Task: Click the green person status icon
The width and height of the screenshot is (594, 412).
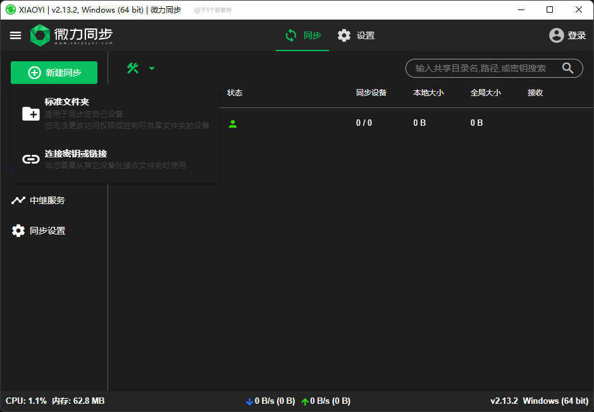Action: point(233,123)
